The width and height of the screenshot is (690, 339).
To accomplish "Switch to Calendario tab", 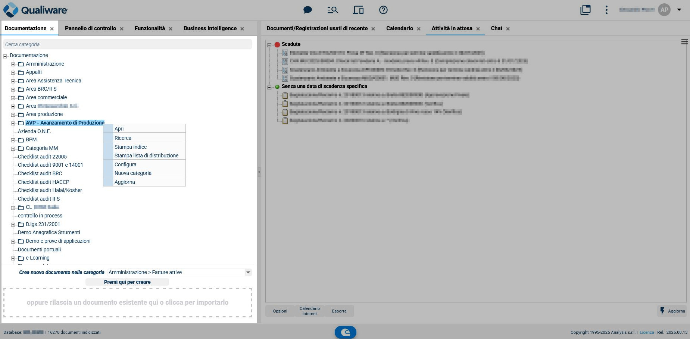I will [400, 28].
